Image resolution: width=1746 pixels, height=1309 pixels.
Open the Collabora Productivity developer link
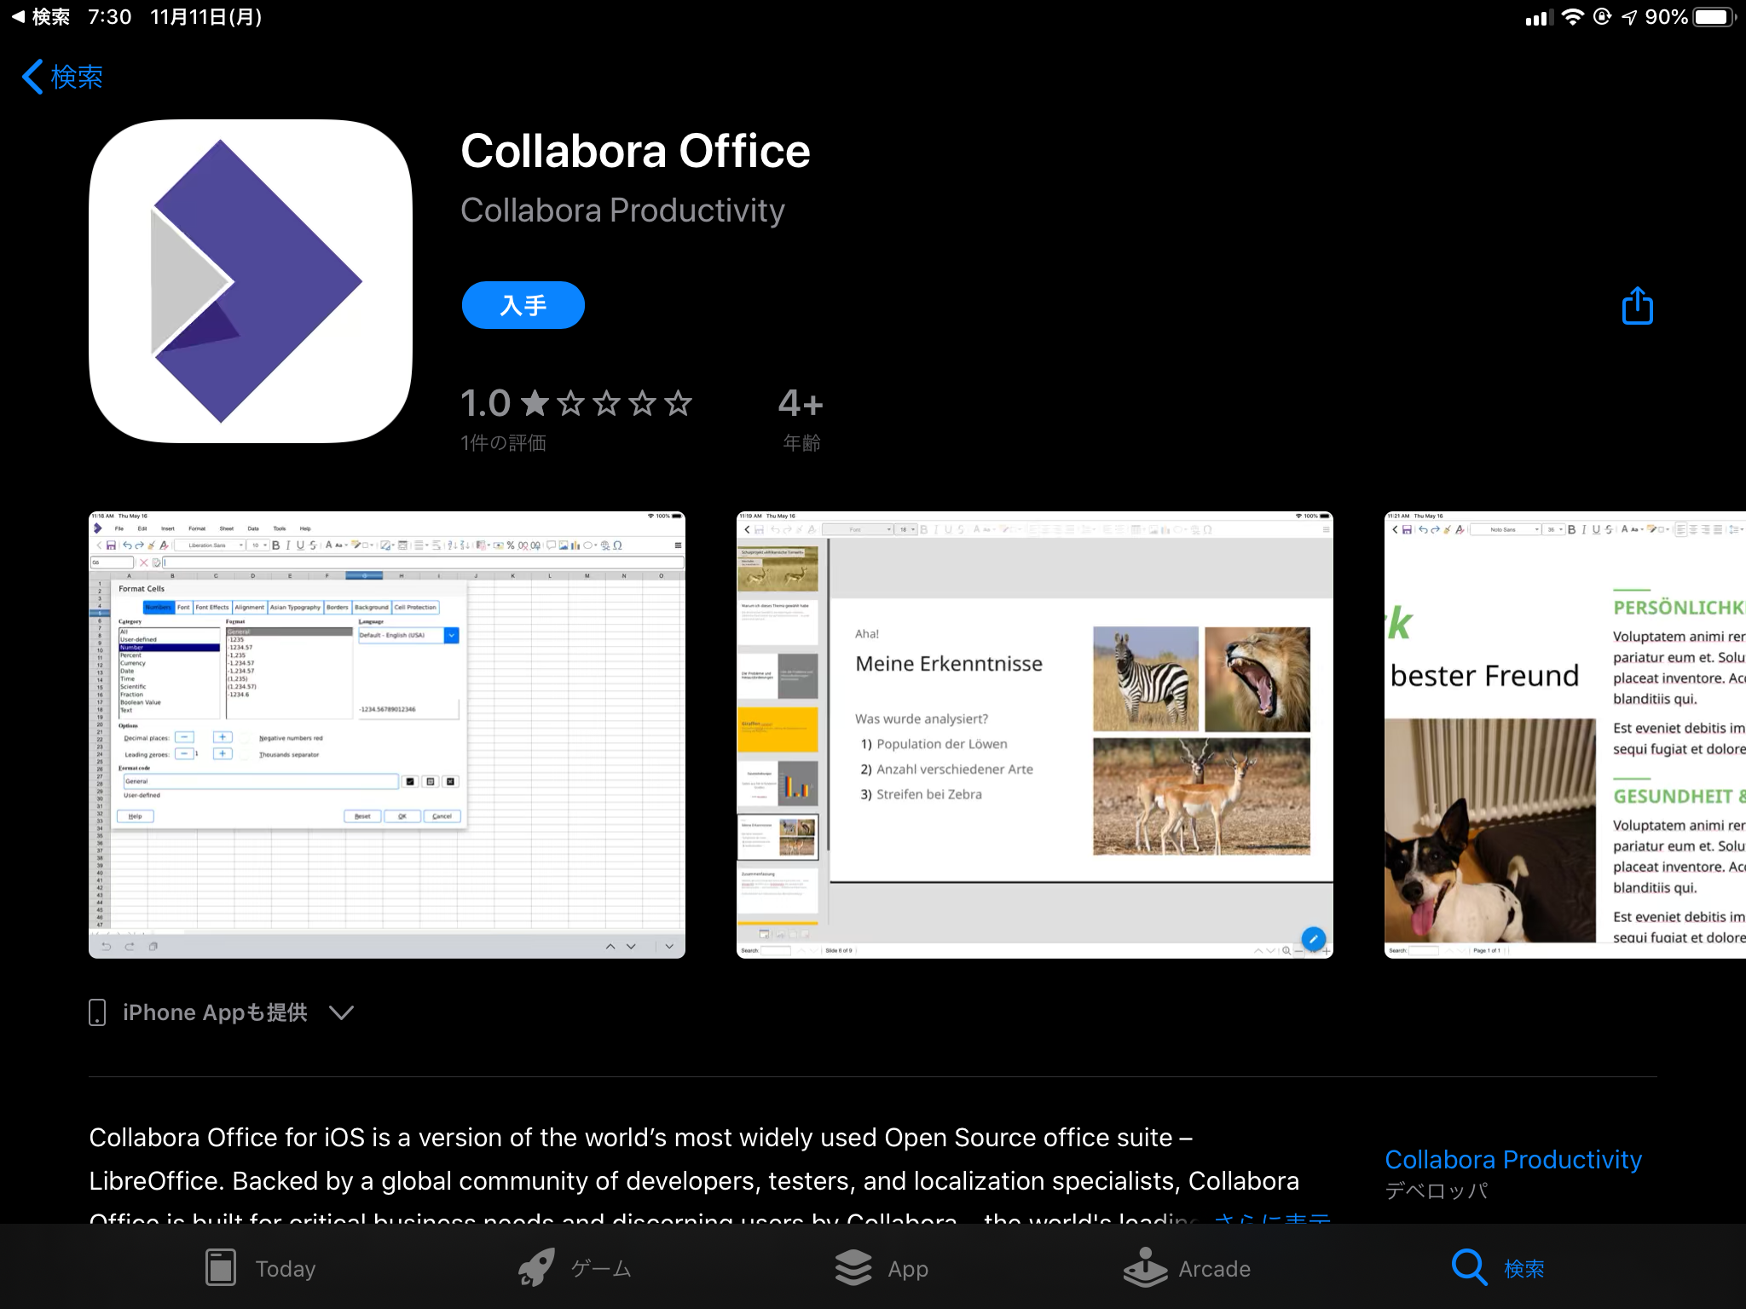(1512, 1159)
